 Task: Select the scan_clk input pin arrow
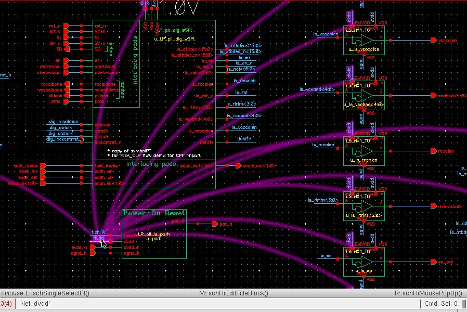click(43, 177)
